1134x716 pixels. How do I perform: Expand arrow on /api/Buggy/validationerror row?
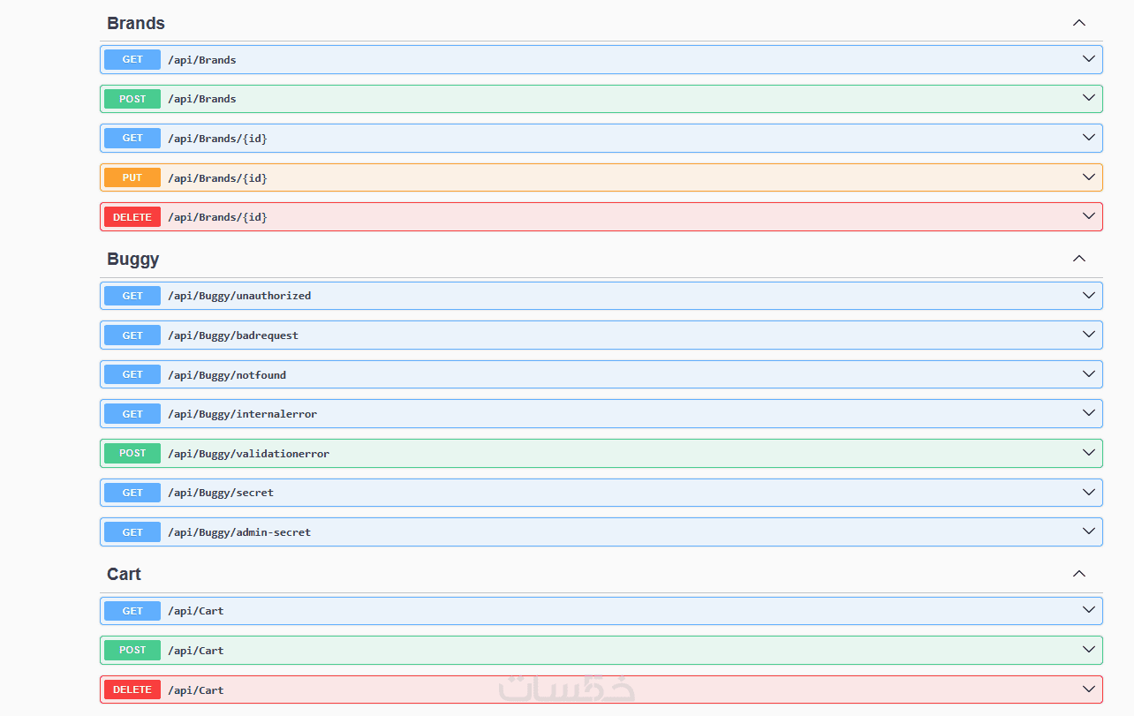pyautogui.click(x=1089, y=453)
